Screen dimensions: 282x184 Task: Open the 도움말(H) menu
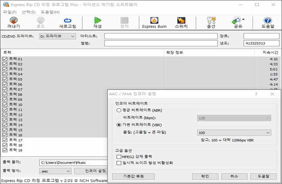tap(50, 12)
